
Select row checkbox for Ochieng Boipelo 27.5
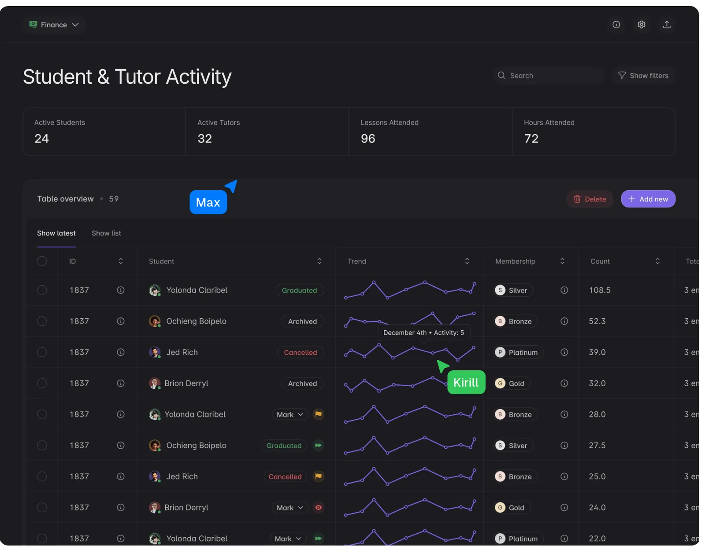point(42,445)
